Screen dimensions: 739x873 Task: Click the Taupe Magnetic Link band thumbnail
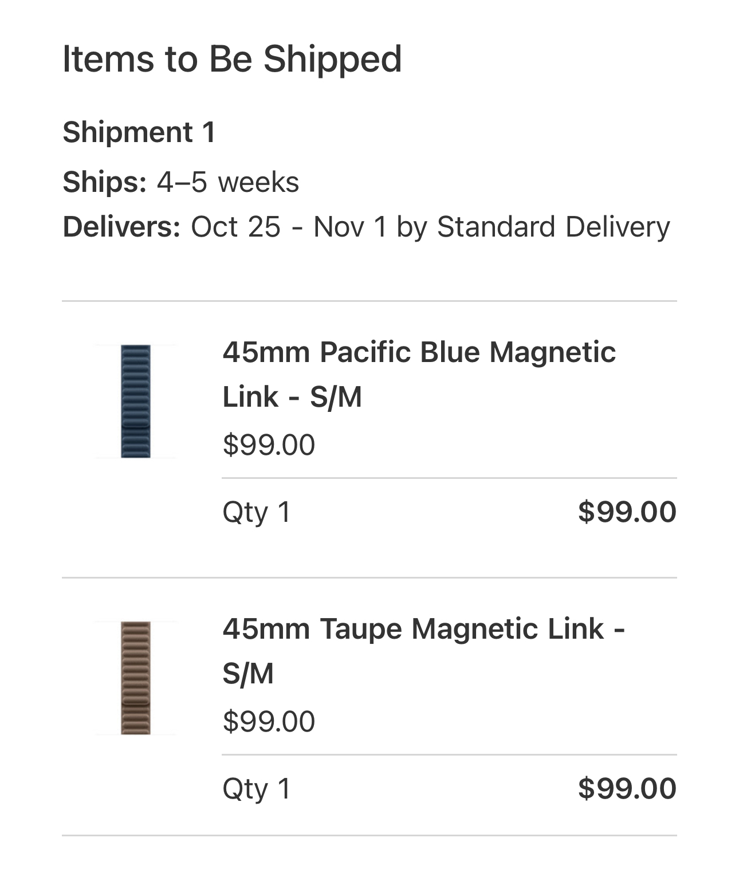coord(136,678)
